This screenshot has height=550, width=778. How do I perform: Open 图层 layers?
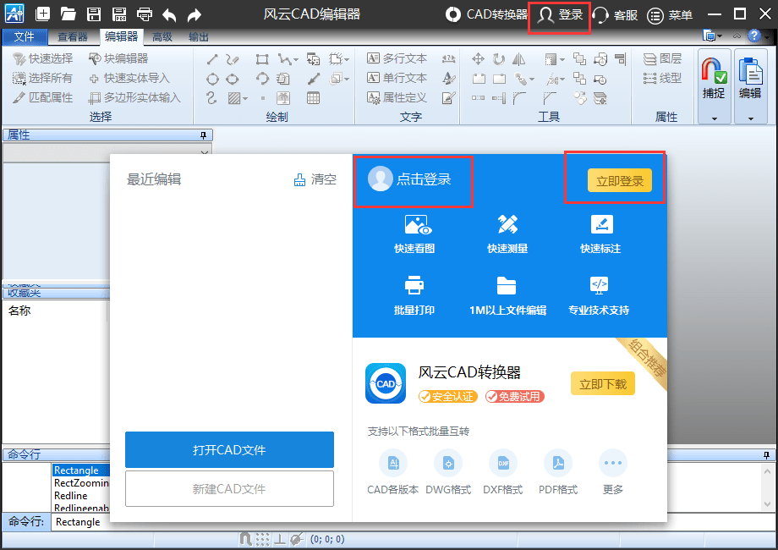pyautogui.click(x=662, y=58)
